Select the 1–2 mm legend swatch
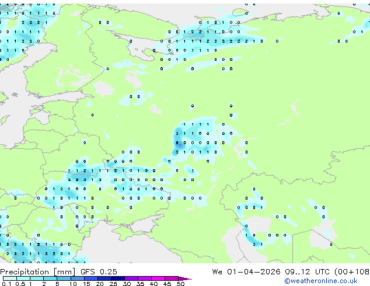The image size is (370, 286). pos(37,278)
